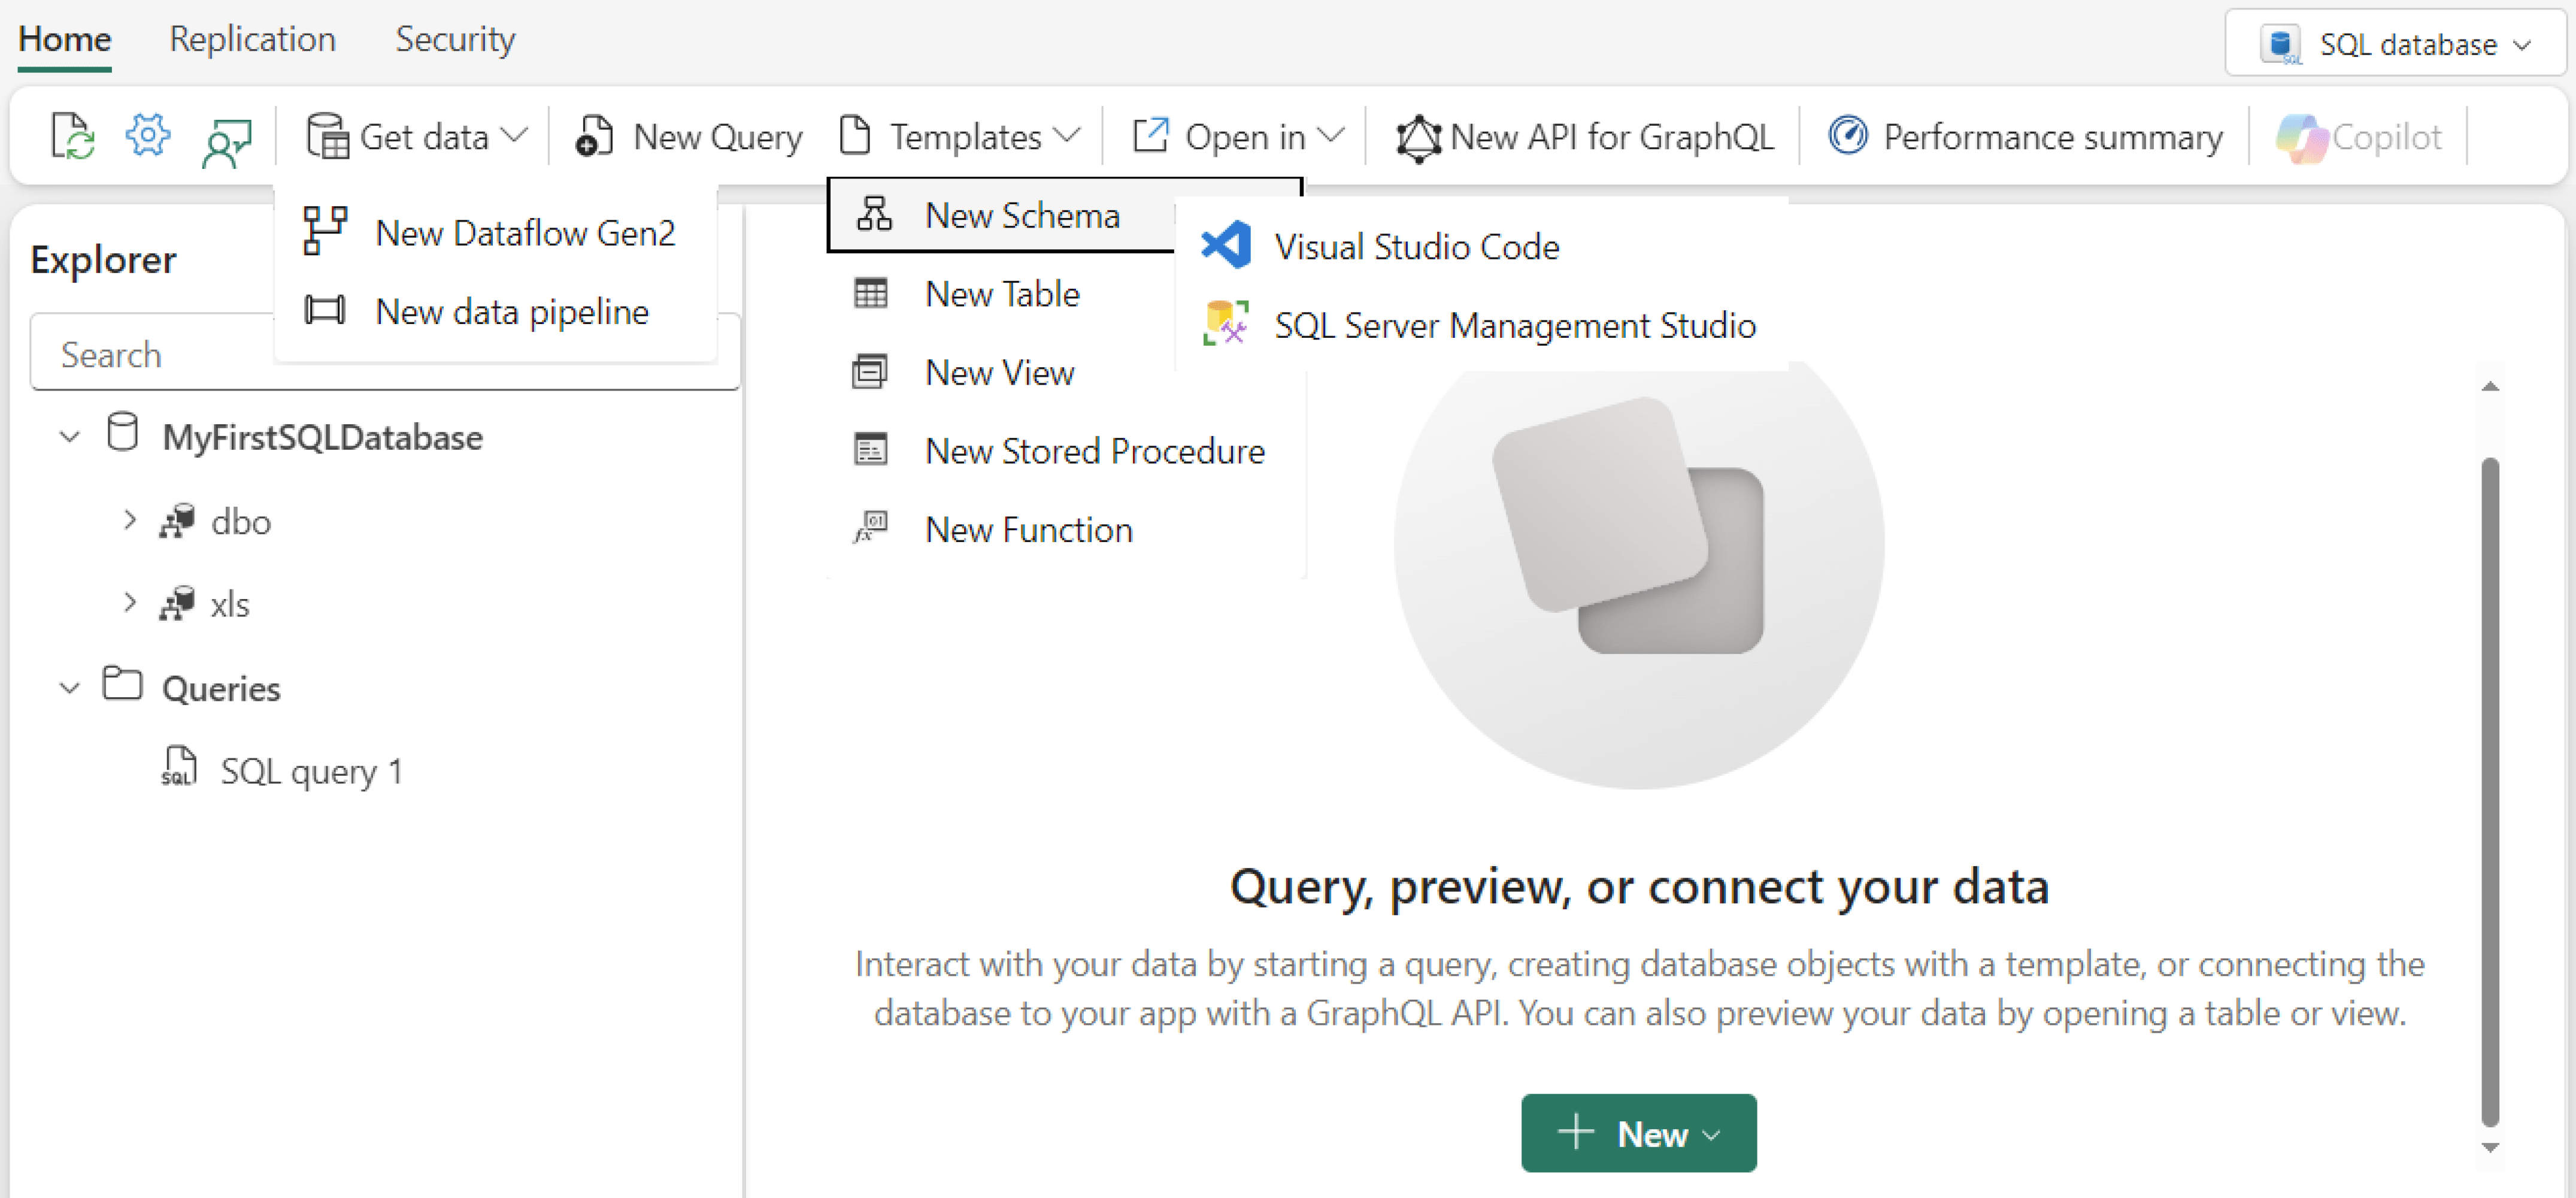Open the SQL database switcher chevron
This screenshot has height=1198, width=2576.
point(2522,46)
